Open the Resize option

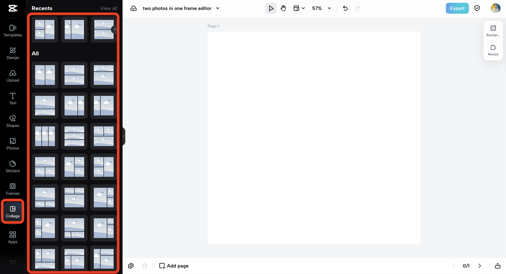click(x=493, y=50)
